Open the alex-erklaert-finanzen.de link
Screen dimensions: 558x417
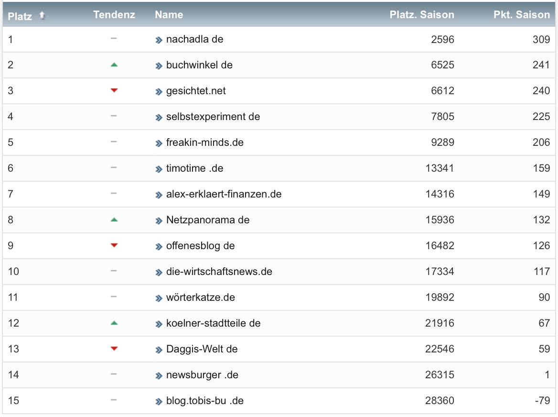click(x=224, y=194)
